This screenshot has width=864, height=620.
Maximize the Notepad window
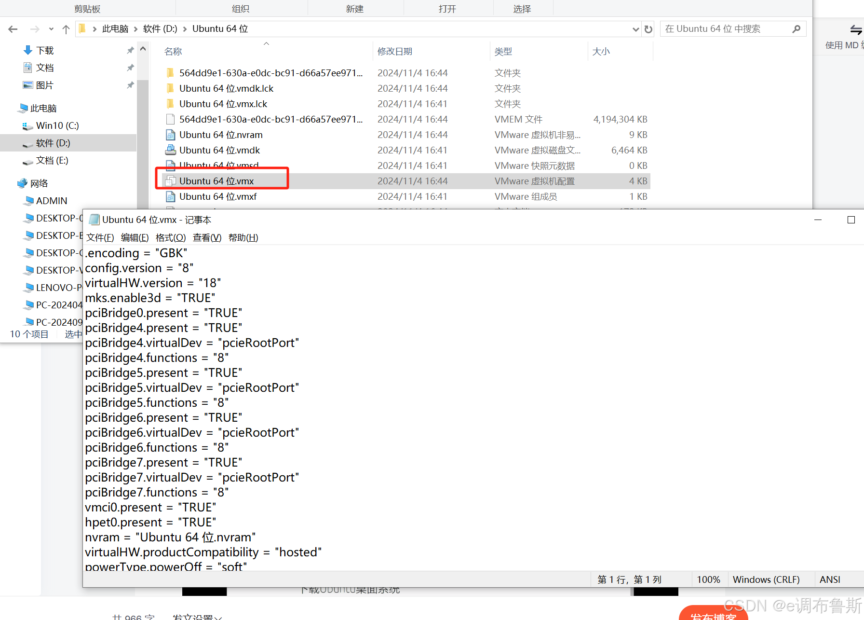(x=851, y=220)
